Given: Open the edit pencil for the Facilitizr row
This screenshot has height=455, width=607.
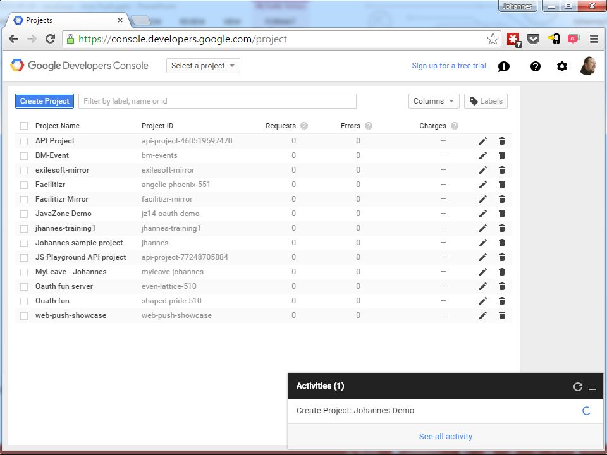Looking at the screenshot, I should (482, 185).
